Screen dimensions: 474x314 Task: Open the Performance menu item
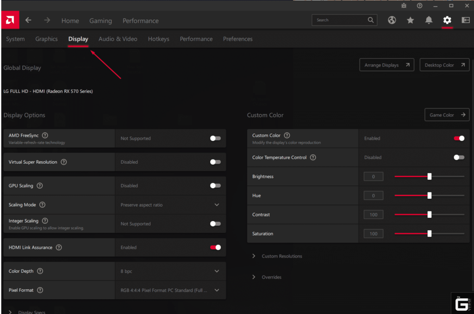click(x=140, y=20)
